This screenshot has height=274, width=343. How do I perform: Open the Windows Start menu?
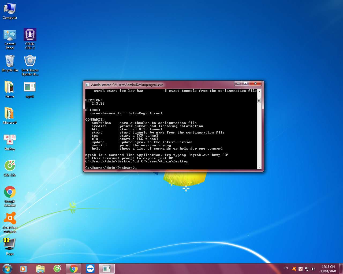[7, 269]
